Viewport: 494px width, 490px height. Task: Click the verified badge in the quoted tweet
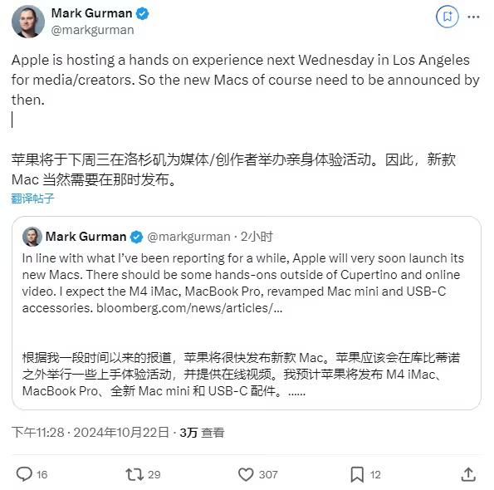pos(137,237)
